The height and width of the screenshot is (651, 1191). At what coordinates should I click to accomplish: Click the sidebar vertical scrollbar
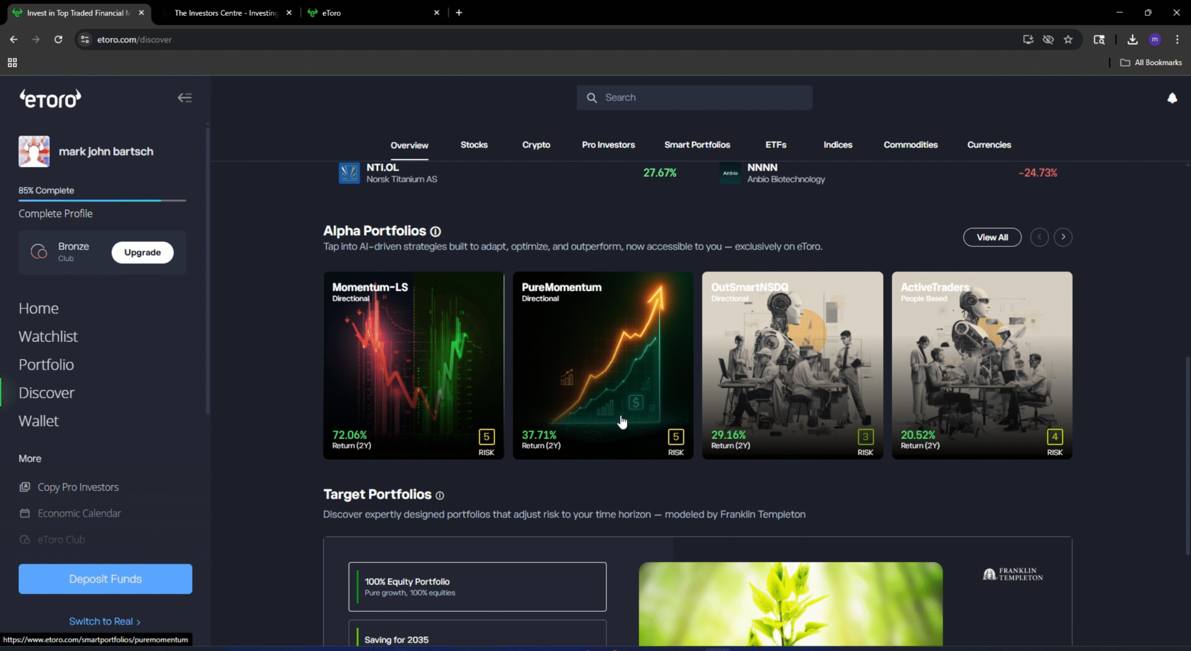pyautogui.click(x=207, y=270)
